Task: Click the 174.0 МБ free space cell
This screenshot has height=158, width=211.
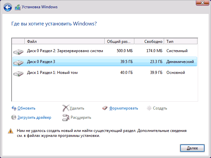Action: [x=154, y=51]
